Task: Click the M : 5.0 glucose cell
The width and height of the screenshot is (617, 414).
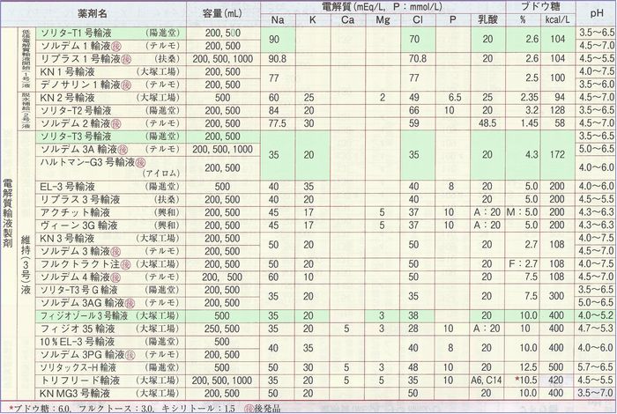Action: coord(522,212)
